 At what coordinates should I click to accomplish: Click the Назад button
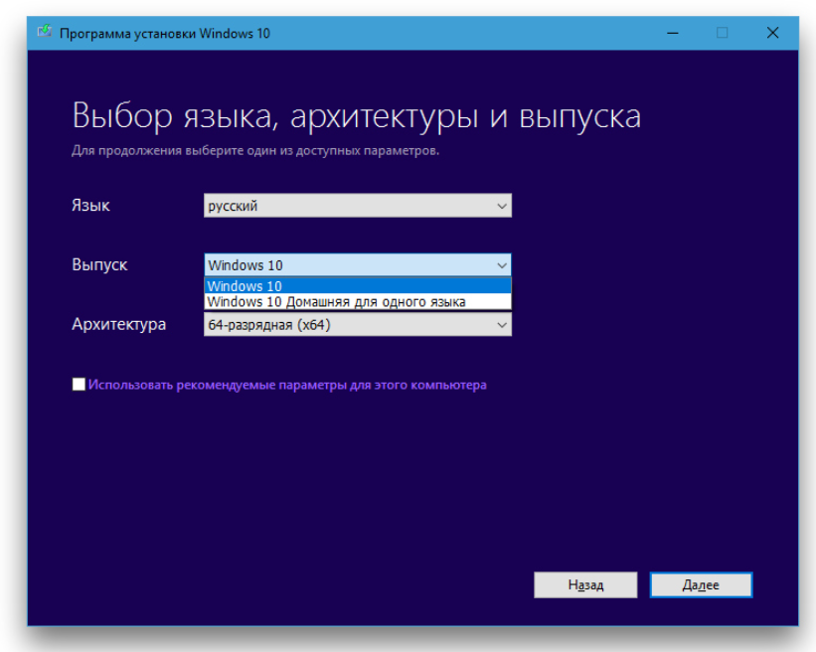pos(585,584)
